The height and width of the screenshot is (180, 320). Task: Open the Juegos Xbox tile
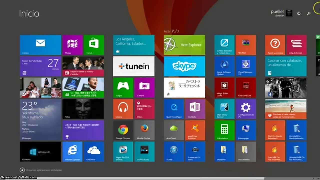coord(123,88)
